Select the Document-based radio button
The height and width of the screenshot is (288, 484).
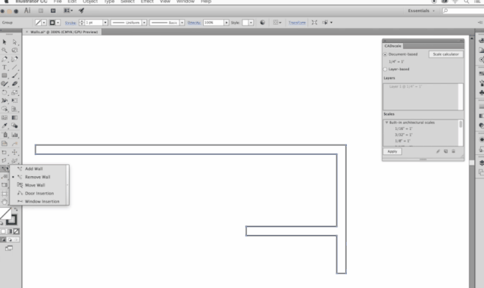click(x=386, y=54)
